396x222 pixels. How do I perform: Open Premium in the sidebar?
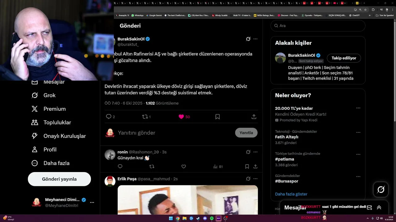click(48, 109)
